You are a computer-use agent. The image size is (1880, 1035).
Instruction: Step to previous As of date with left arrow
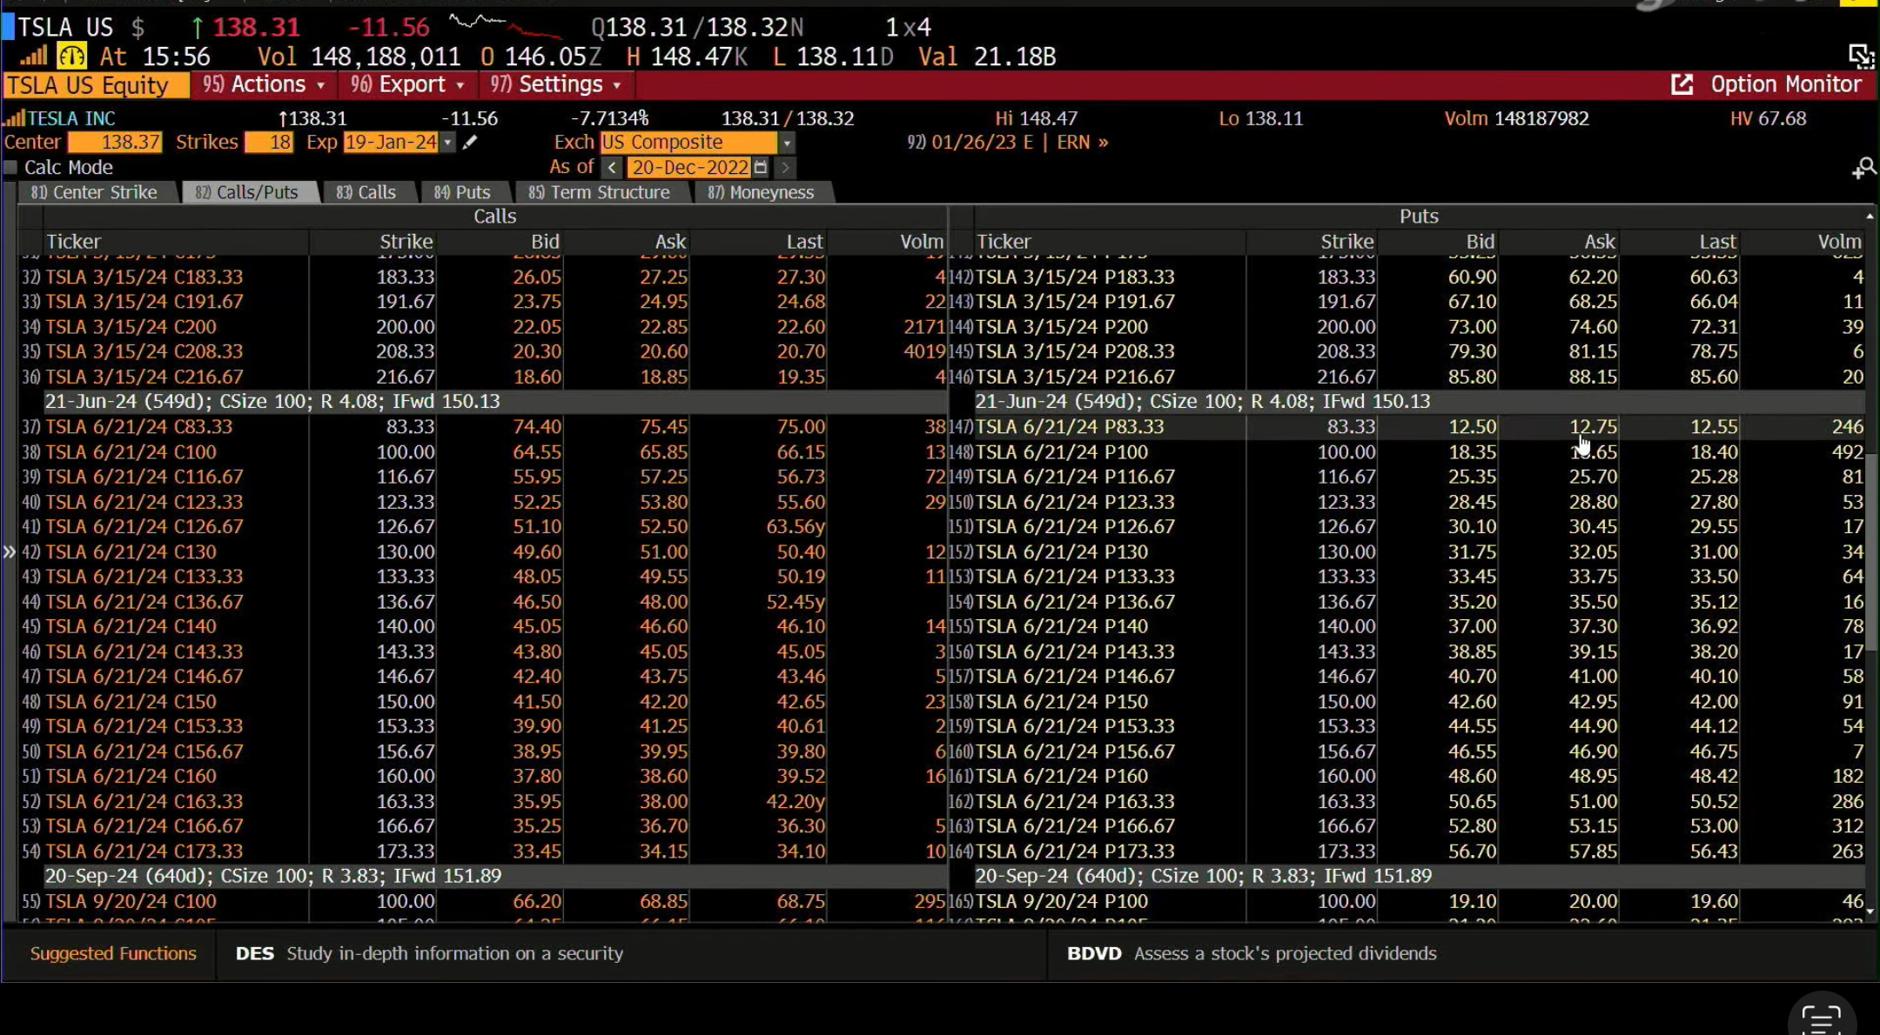[x=612, y=167]
